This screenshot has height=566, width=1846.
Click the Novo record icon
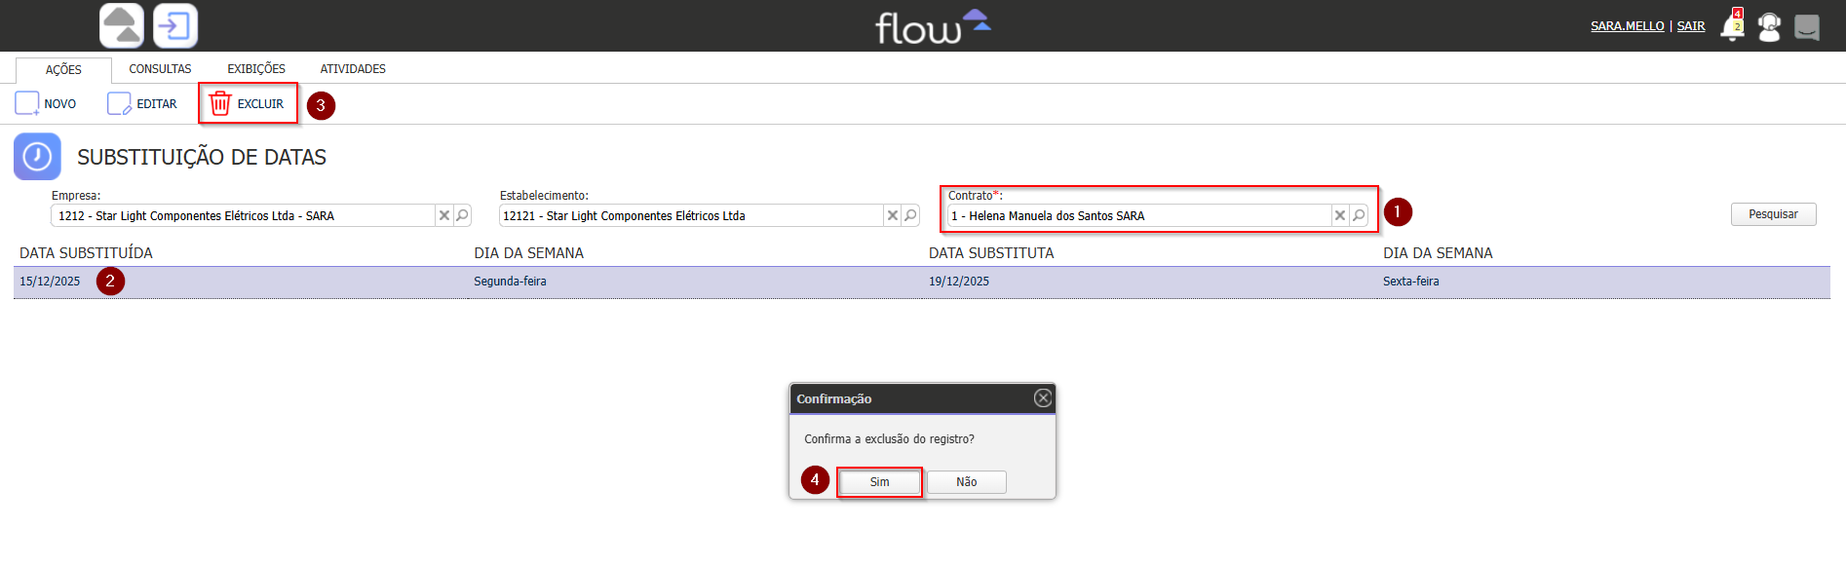click(x=27, y=103)
